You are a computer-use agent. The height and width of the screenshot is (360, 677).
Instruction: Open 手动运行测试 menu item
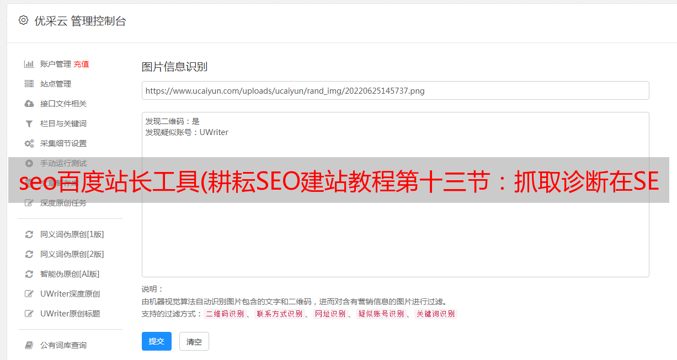(x=63, y=163)
